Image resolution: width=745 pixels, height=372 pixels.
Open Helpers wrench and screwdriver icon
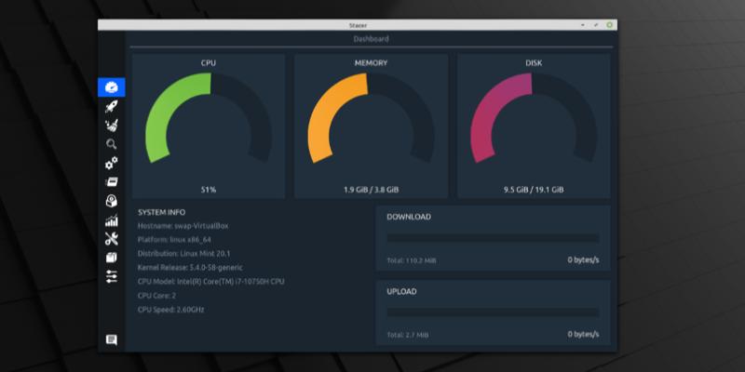[111, 239]
